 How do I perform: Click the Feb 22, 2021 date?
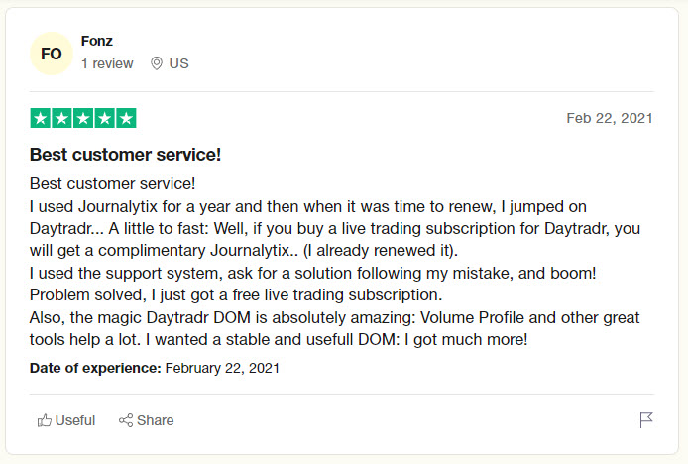(x=610, y=118)
